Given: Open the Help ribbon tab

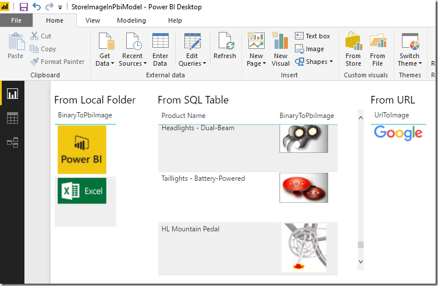Looking at the screenshot, I should point(175,20).
